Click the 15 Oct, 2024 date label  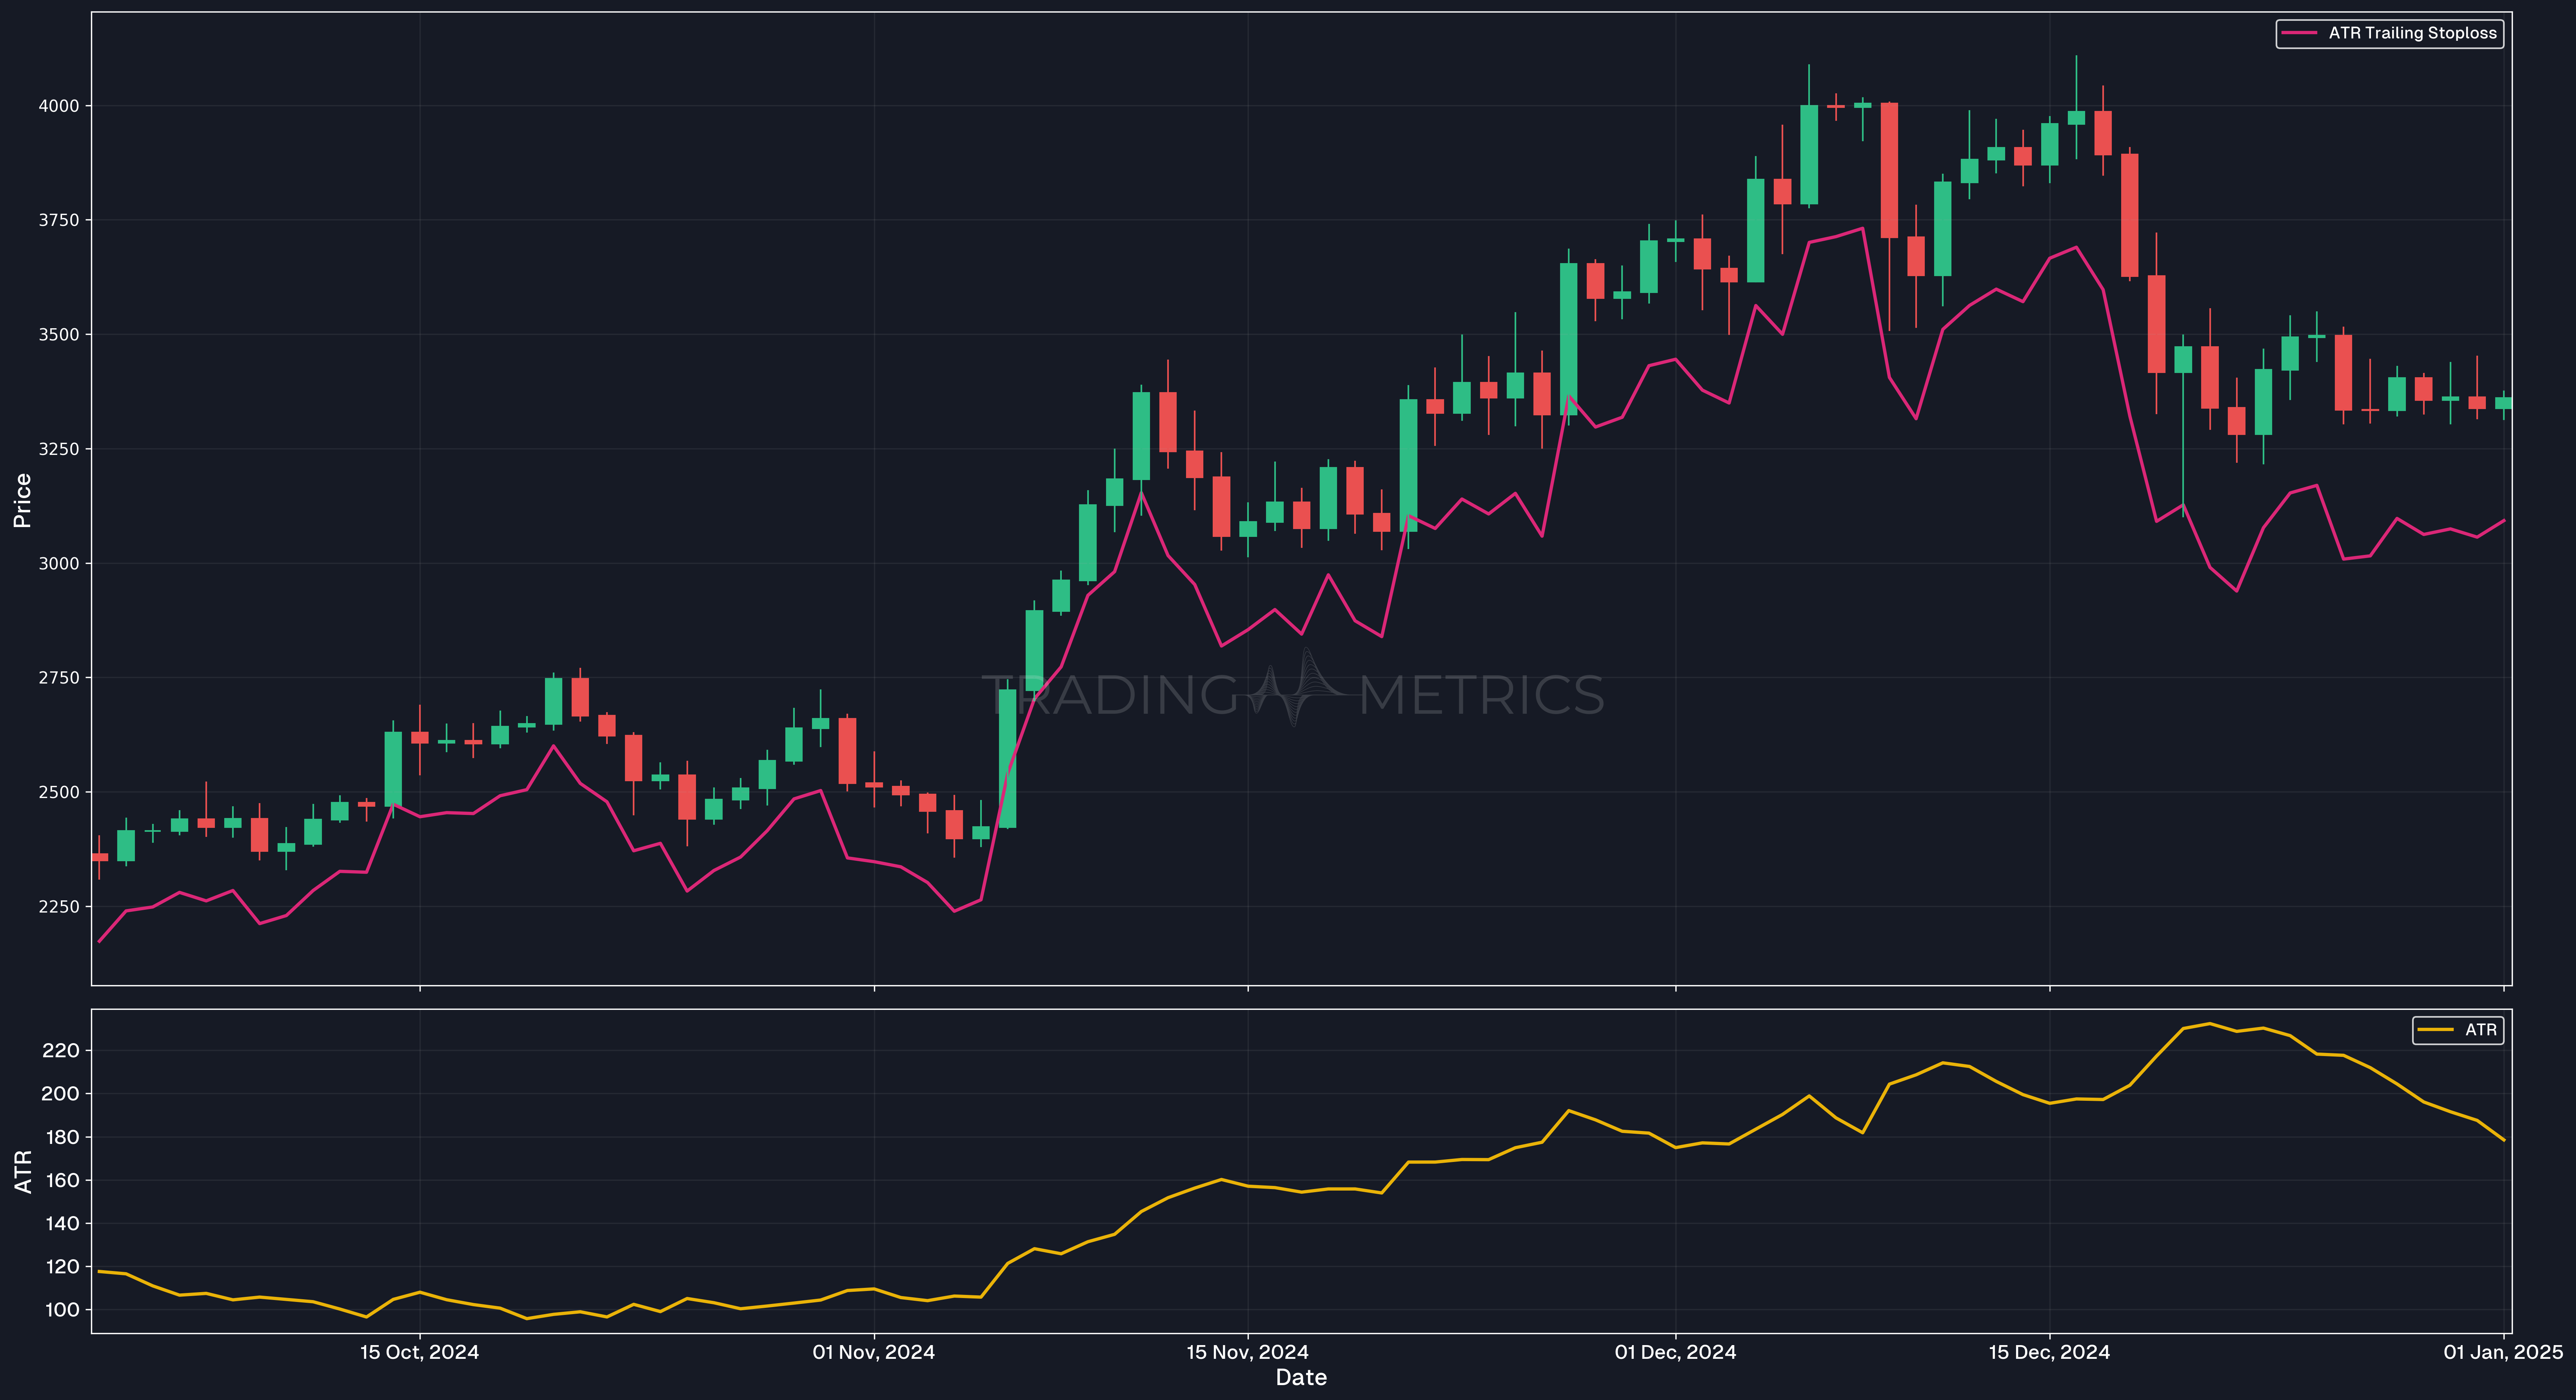[x=419, y=1352]
